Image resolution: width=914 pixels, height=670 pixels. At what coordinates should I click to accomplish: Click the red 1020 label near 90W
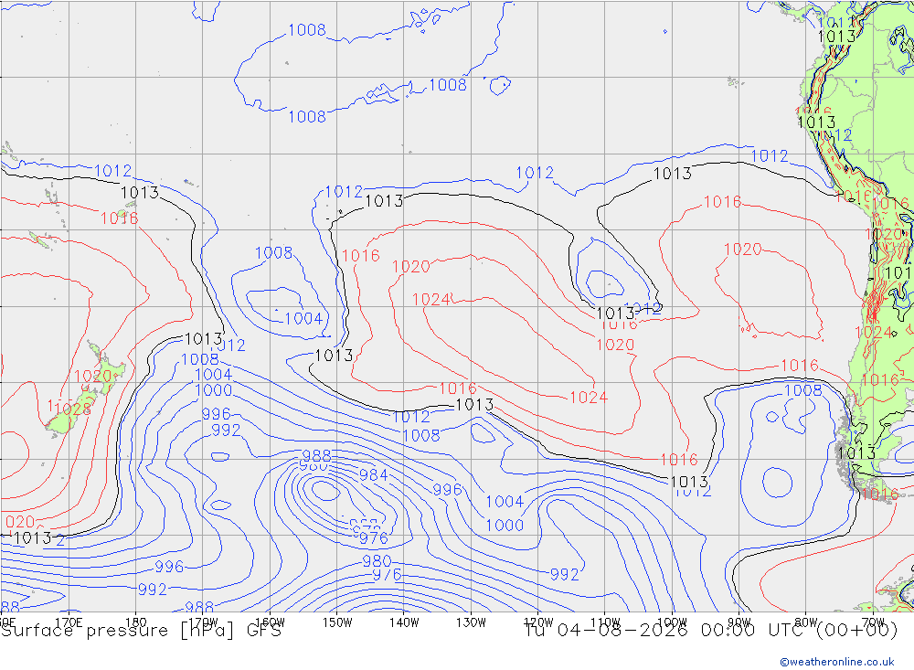742,249
